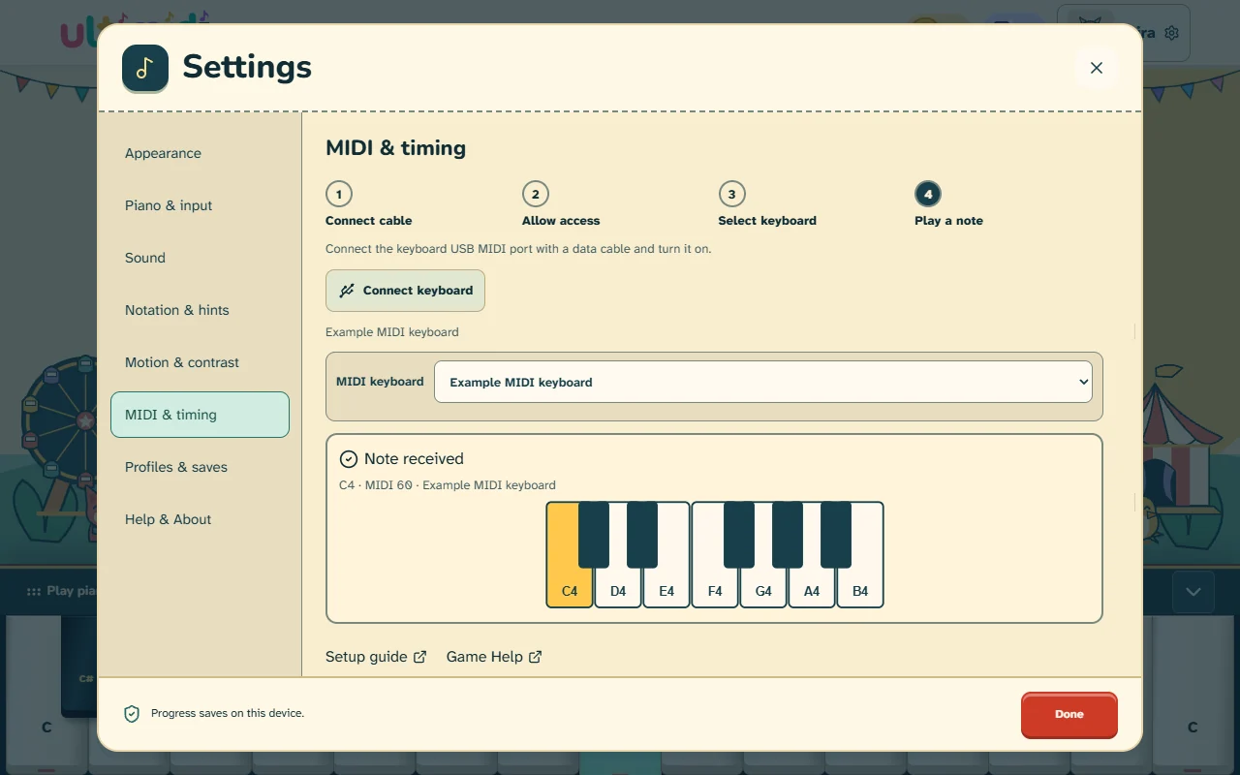Click the black key between G4 and A4
Screen dimensions: 1240x775
788,535
